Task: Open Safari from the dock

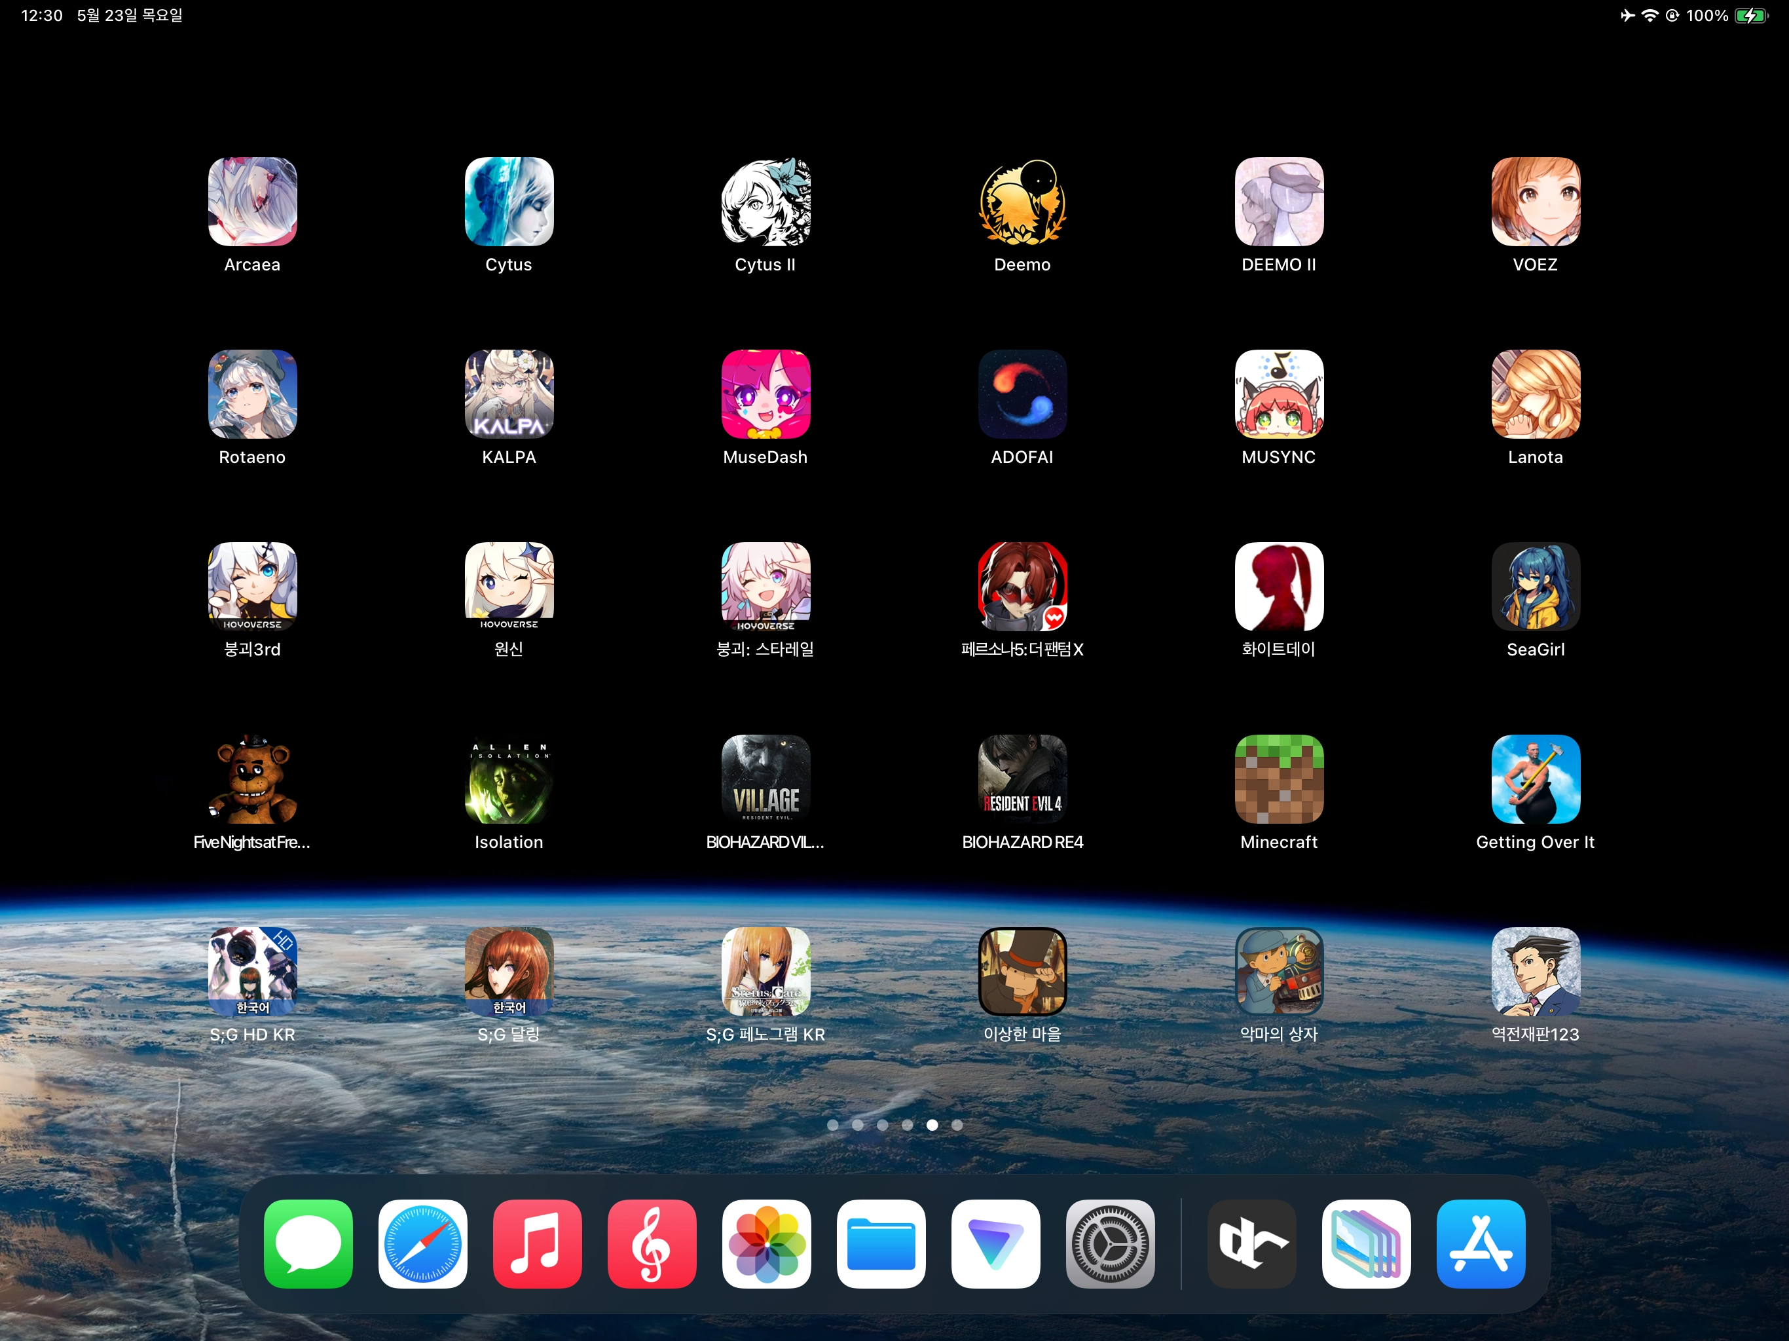Action: coord(423,1244)
